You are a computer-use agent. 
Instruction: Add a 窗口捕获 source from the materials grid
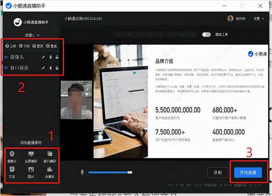[50, 157]
